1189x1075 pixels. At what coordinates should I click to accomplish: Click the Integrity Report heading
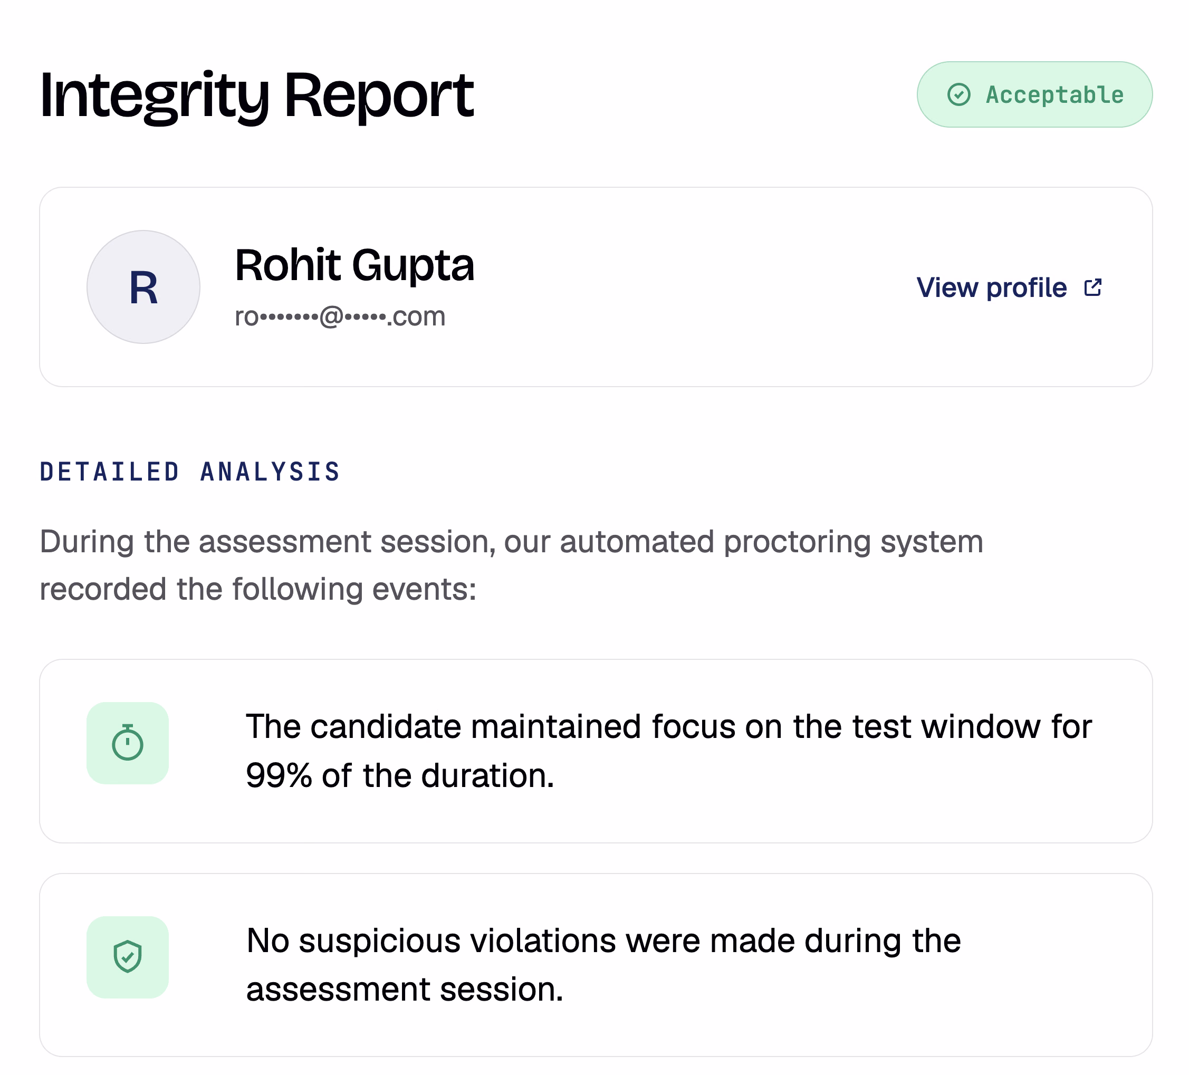pos(256,95)
